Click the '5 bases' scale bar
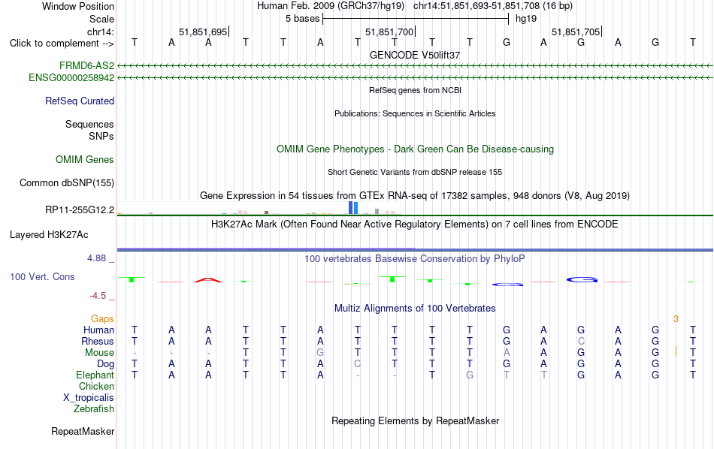714x449 pixels. tap(416, 19)
